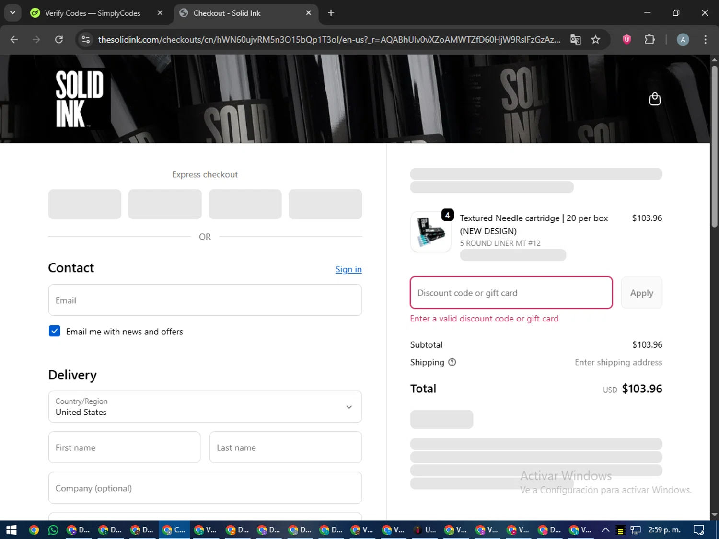Click the shipping help question mark icon
Screen dimensions: 719x539
(452, 362)
